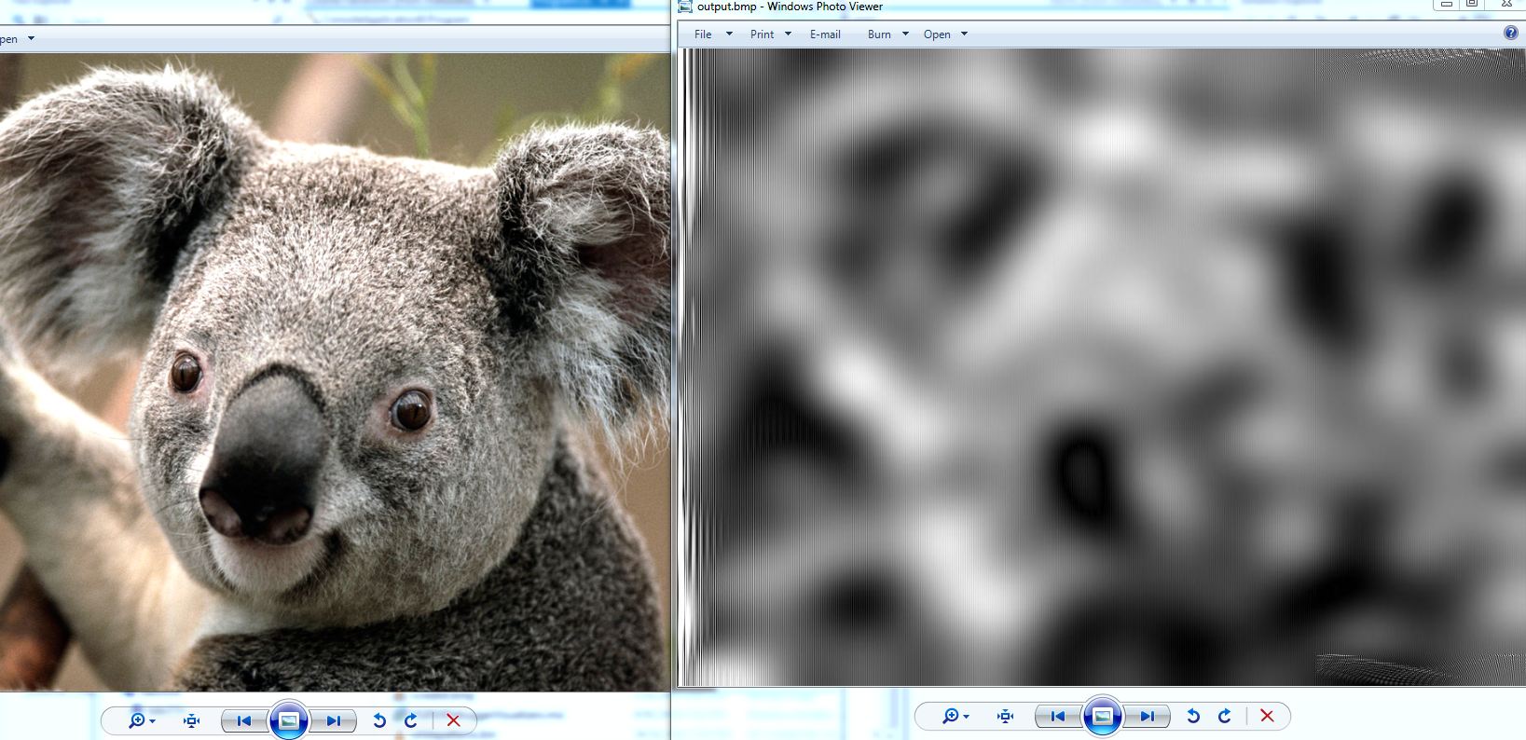Go to next image in output.bmp window
This screenshot has height=740, width=1526.
click(1147, 716)
